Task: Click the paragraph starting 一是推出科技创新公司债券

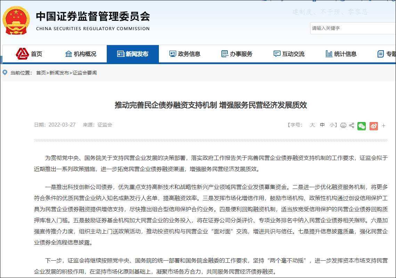Action: tap(211, 215)
